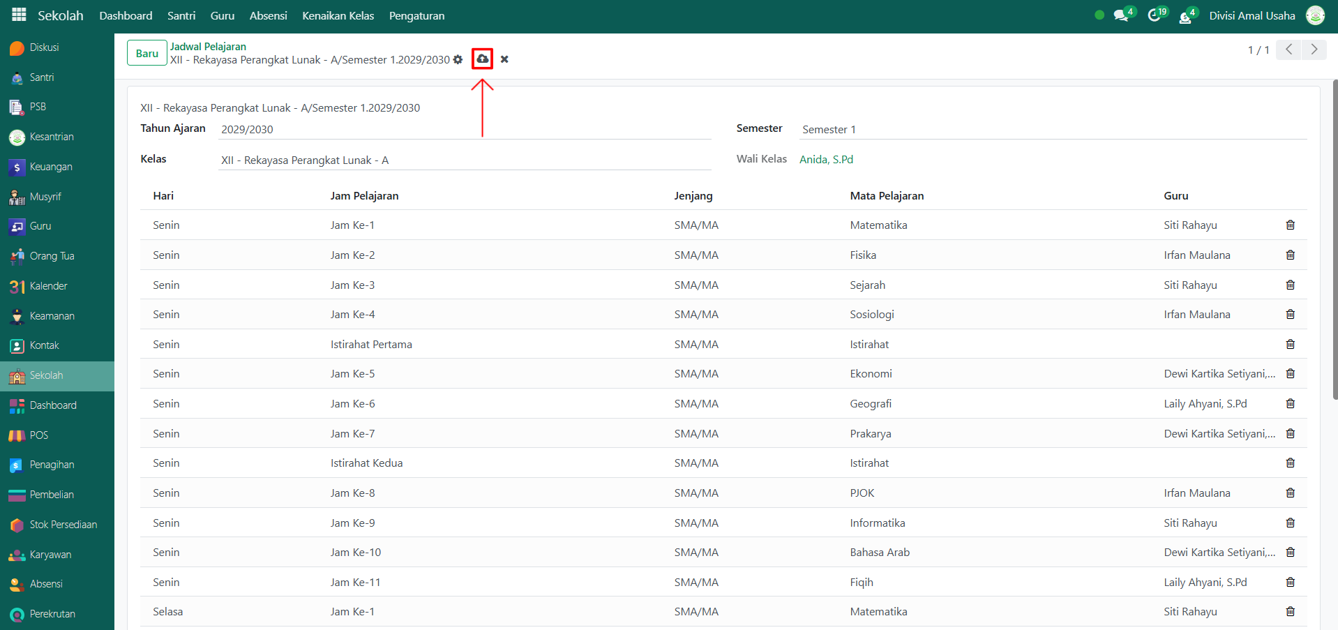
Task: Delete the Senin Istirahat Pertama row
Action: pos(1290,345)
